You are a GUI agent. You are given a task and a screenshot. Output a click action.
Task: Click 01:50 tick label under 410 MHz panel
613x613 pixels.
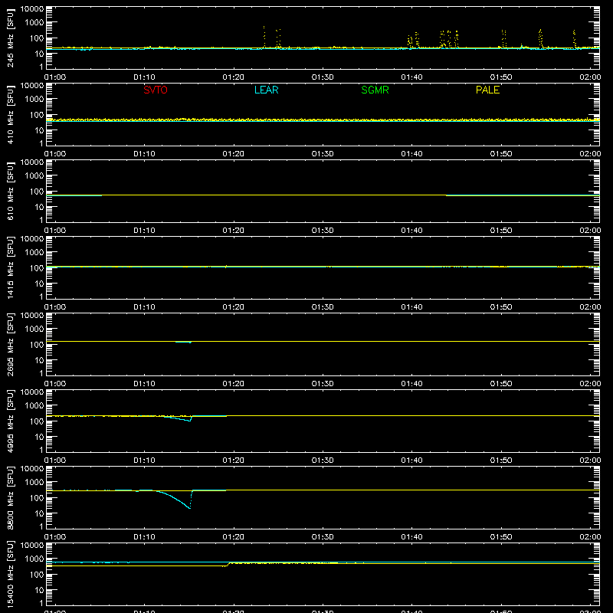(x=501, y=154)
